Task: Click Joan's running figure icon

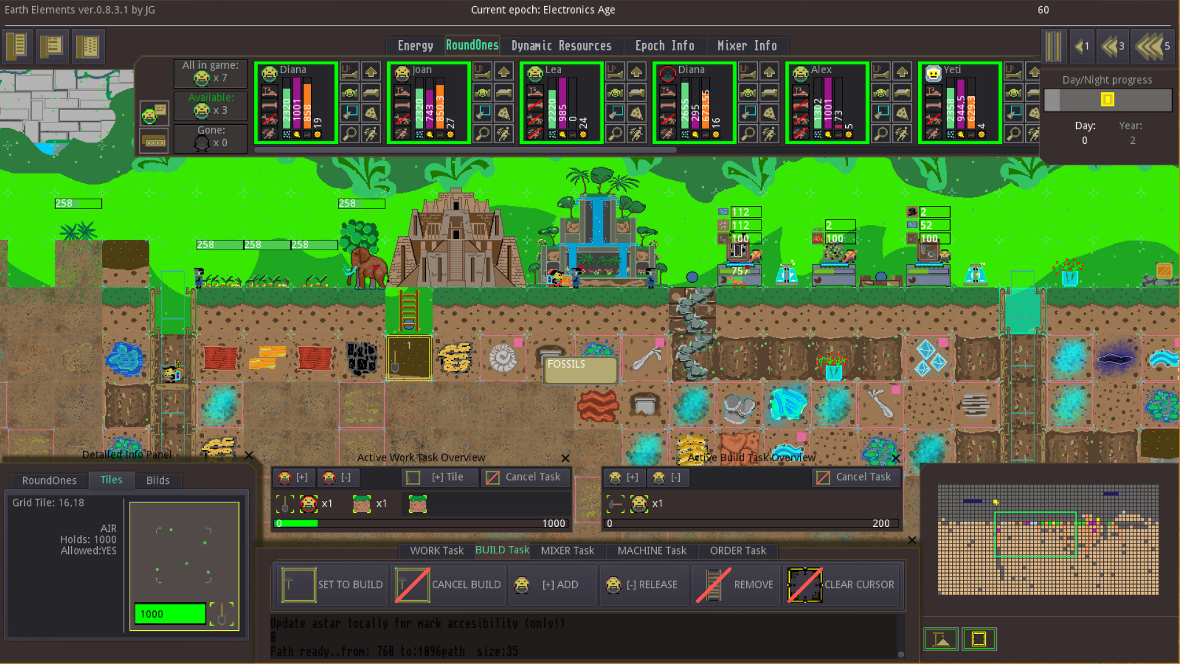Action: pos(504,133)
